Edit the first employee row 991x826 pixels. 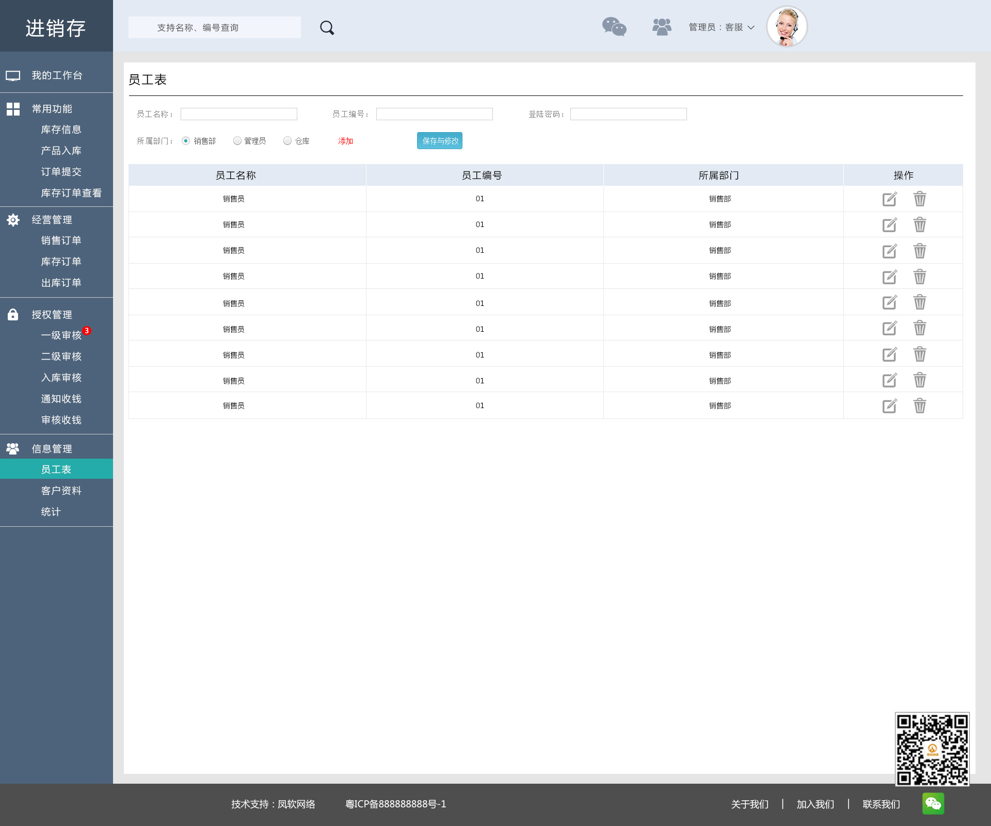(x=889, y=199)
